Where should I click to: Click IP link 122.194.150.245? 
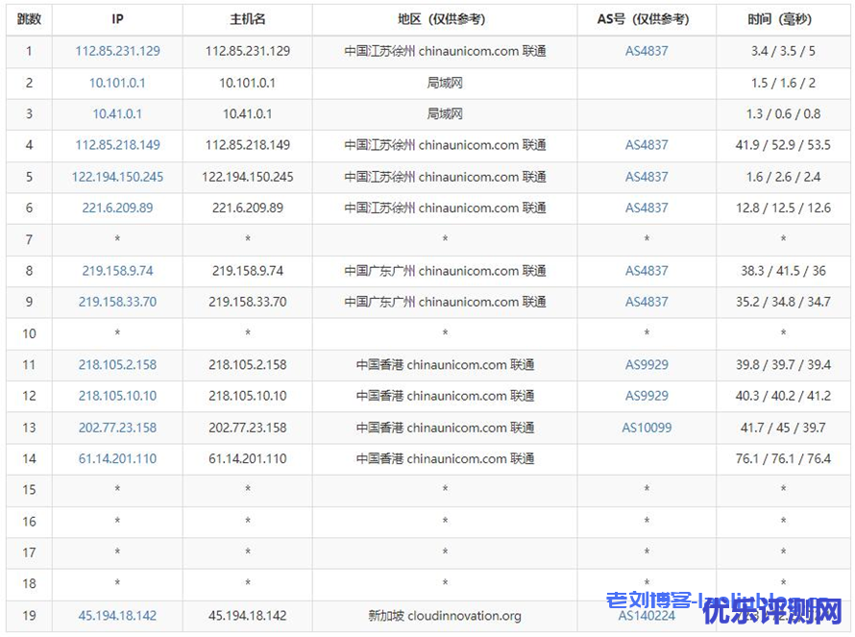117,177
